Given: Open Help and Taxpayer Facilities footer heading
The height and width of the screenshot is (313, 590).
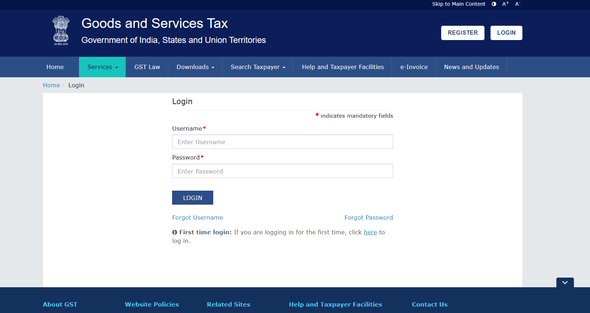Looking at the screenshot, I should pyautogui.click(x=336, y=304).
